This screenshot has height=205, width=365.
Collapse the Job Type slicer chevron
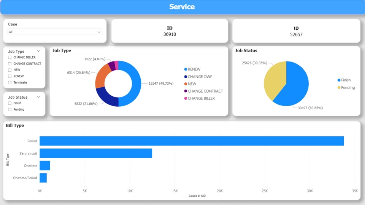pos(38,51)
